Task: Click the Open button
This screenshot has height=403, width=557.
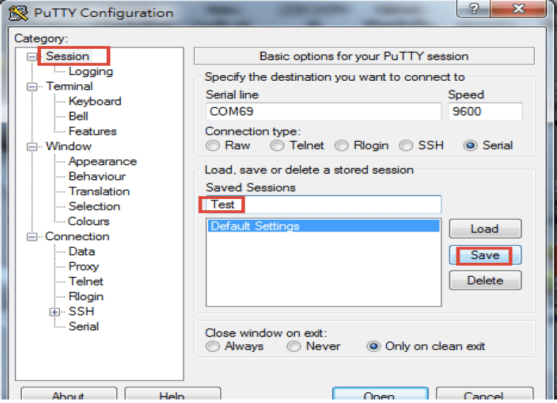Action: point(380,395)
